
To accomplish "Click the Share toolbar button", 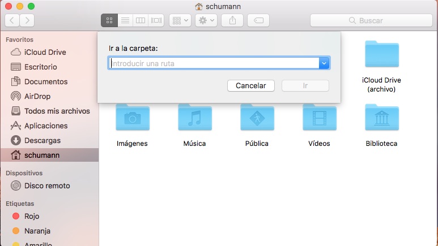I will [232, 20].
